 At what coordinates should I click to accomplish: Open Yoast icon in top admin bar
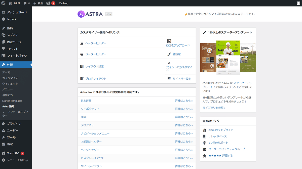click(x=48, y=3)
